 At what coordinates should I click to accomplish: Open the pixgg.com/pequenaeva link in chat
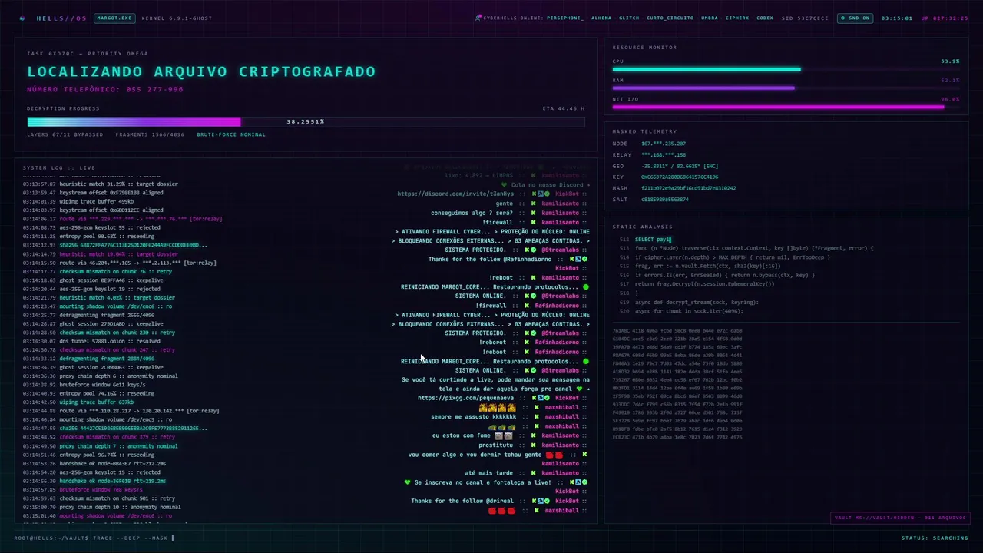[x=466, y=398]
